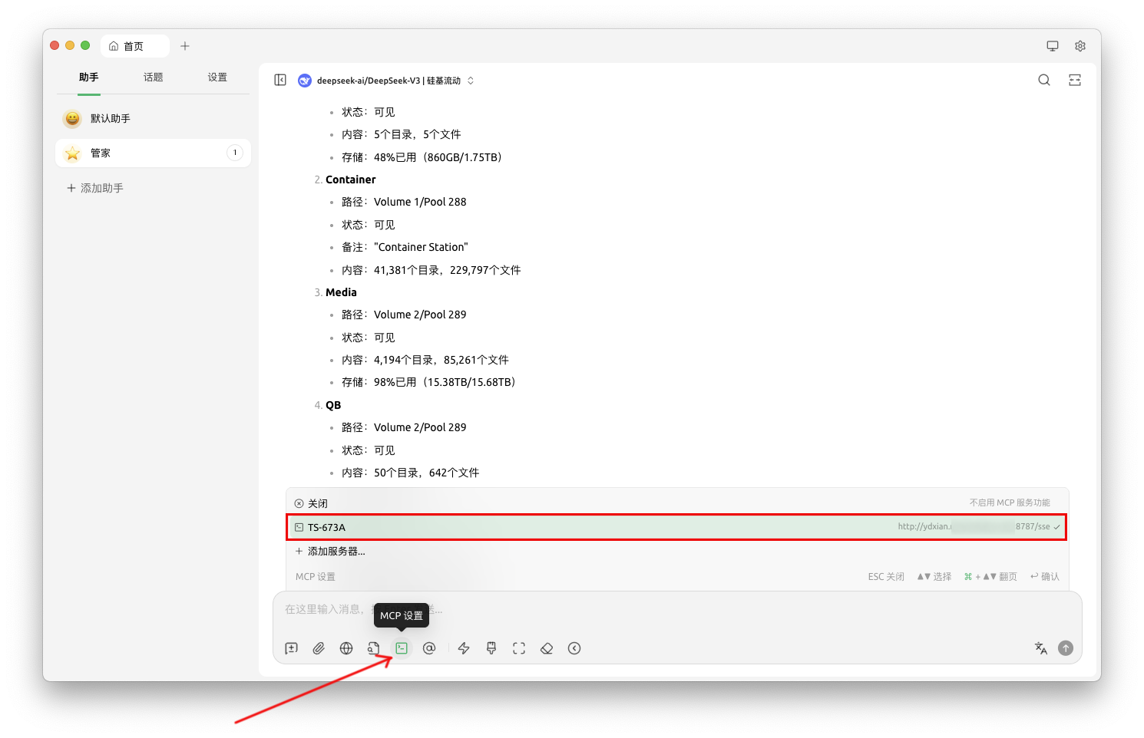Open search with the magnifier icon
Viewport: 1144px width, 738px height.
pos(1044,79)
